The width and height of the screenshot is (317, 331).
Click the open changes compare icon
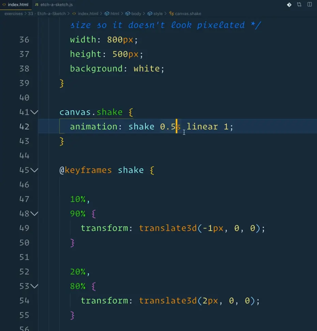299,5
